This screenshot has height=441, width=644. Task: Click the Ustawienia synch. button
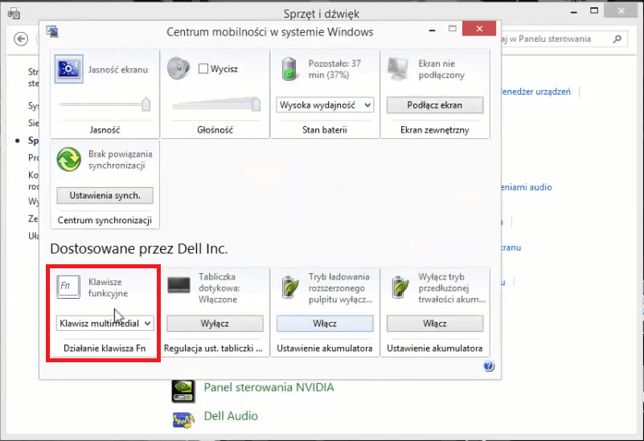click(x=105, y=195)
